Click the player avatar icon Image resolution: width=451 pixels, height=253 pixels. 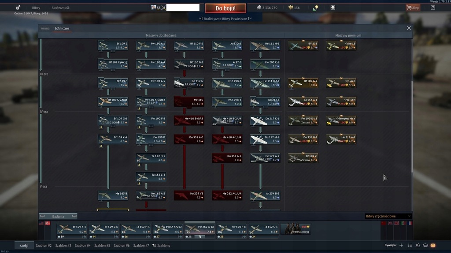click(x=153, y=7)
